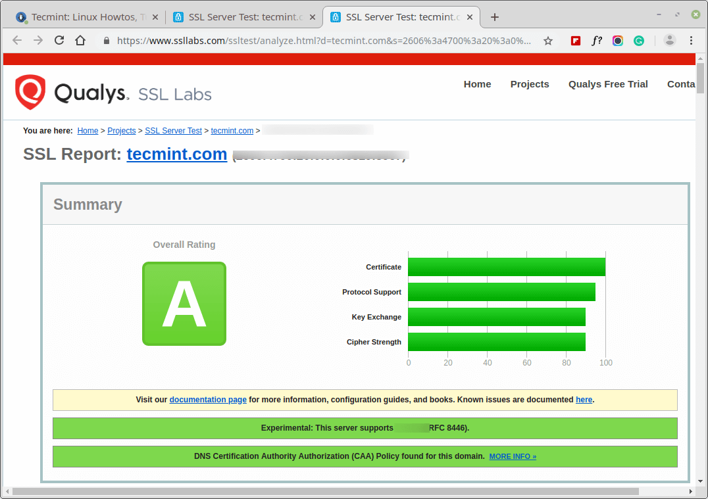Open the Chrome three-dot menu
This screenshot has height=499, width=708.
(691, 41)
